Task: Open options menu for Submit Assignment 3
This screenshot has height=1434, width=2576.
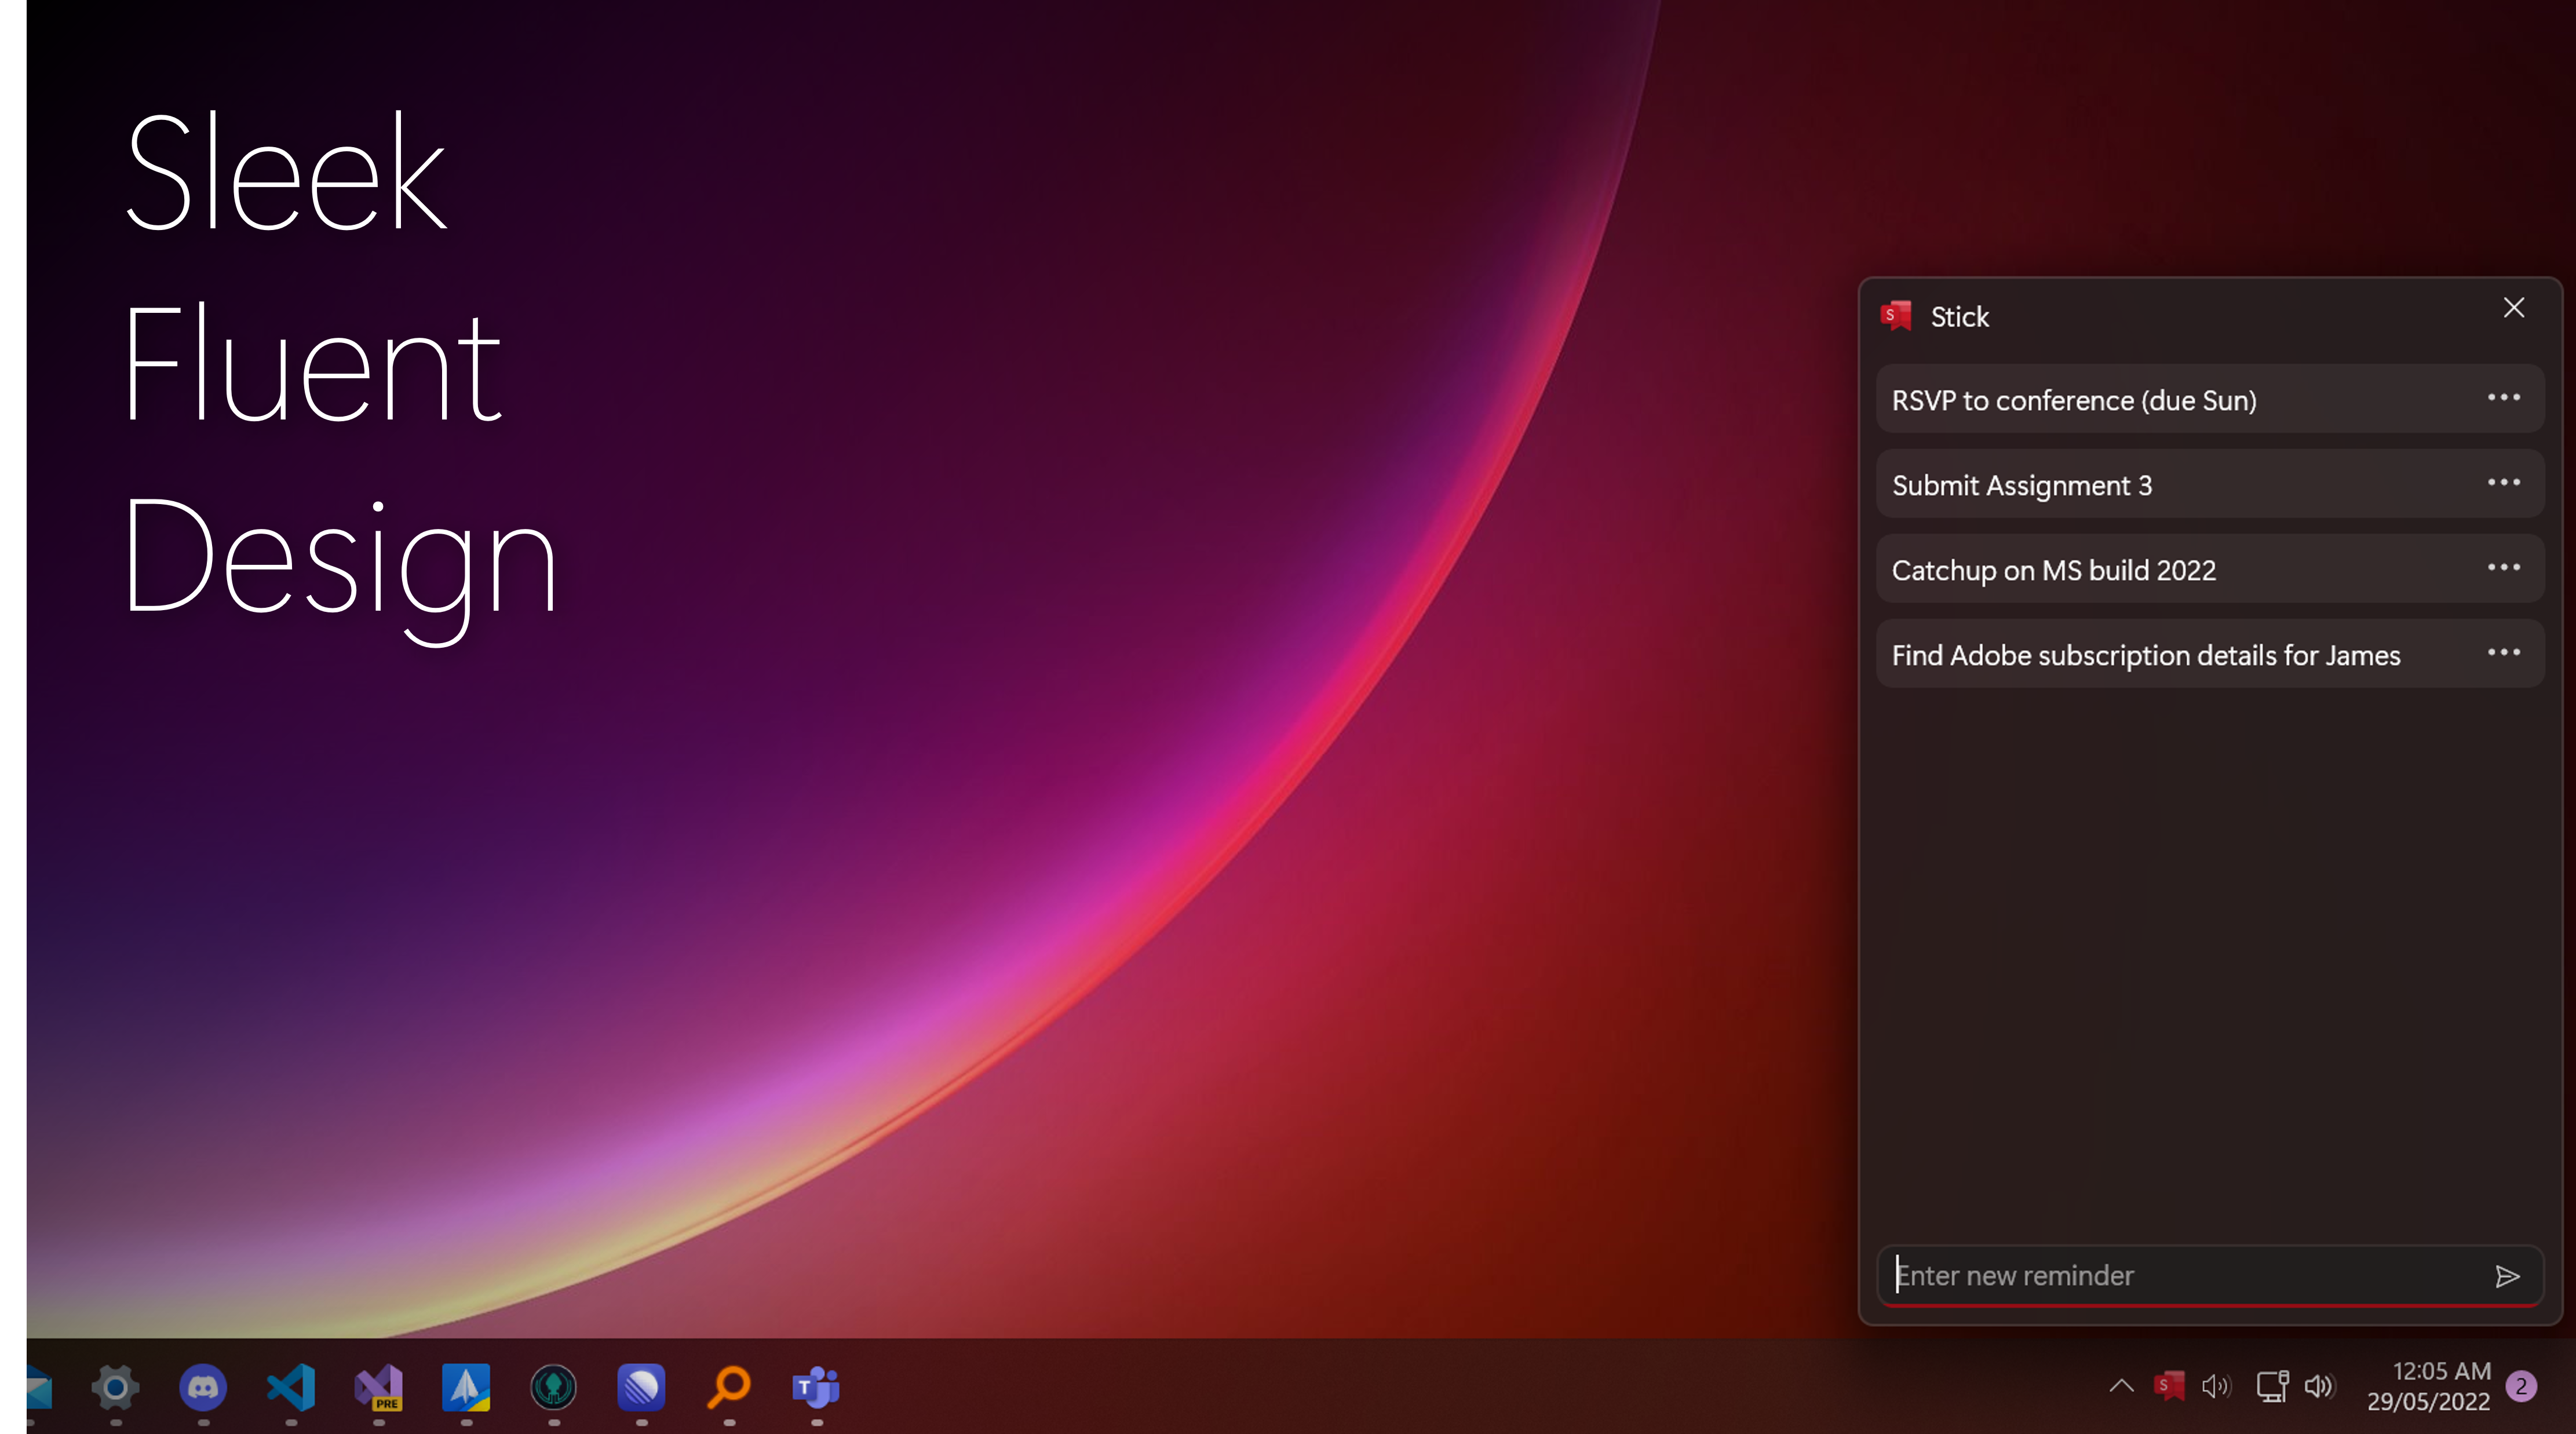Action: (2503, 483)
